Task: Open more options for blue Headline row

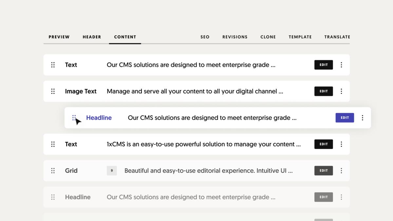Action: [362, 118]
